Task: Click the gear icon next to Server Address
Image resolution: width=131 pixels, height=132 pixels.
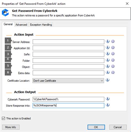Action: coord(113,41)
